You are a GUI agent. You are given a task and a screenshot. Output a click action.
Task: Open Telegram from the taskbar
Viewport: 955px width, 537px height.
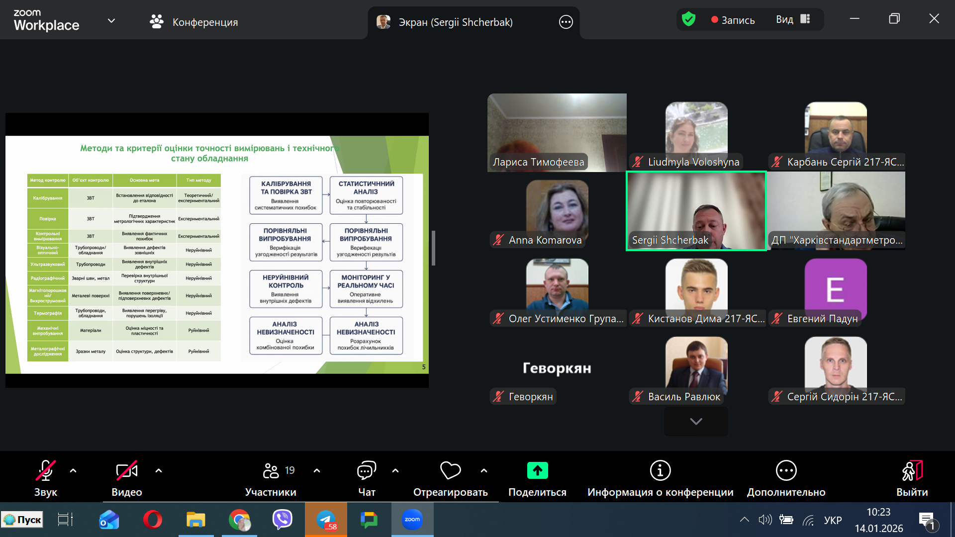point(326,520)
